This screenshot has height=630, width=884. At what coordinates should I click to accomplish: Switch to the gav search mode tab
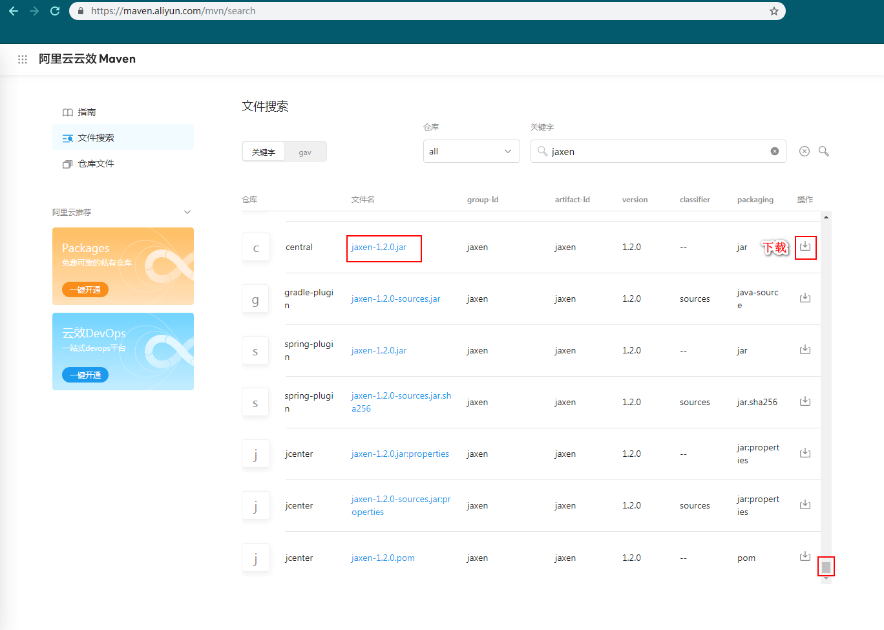(305, 152)
